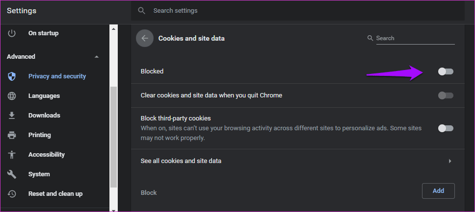Screen dimensions: 475x212
Task: Turn on Block third-party cookies switch
Action: (446, 128)
